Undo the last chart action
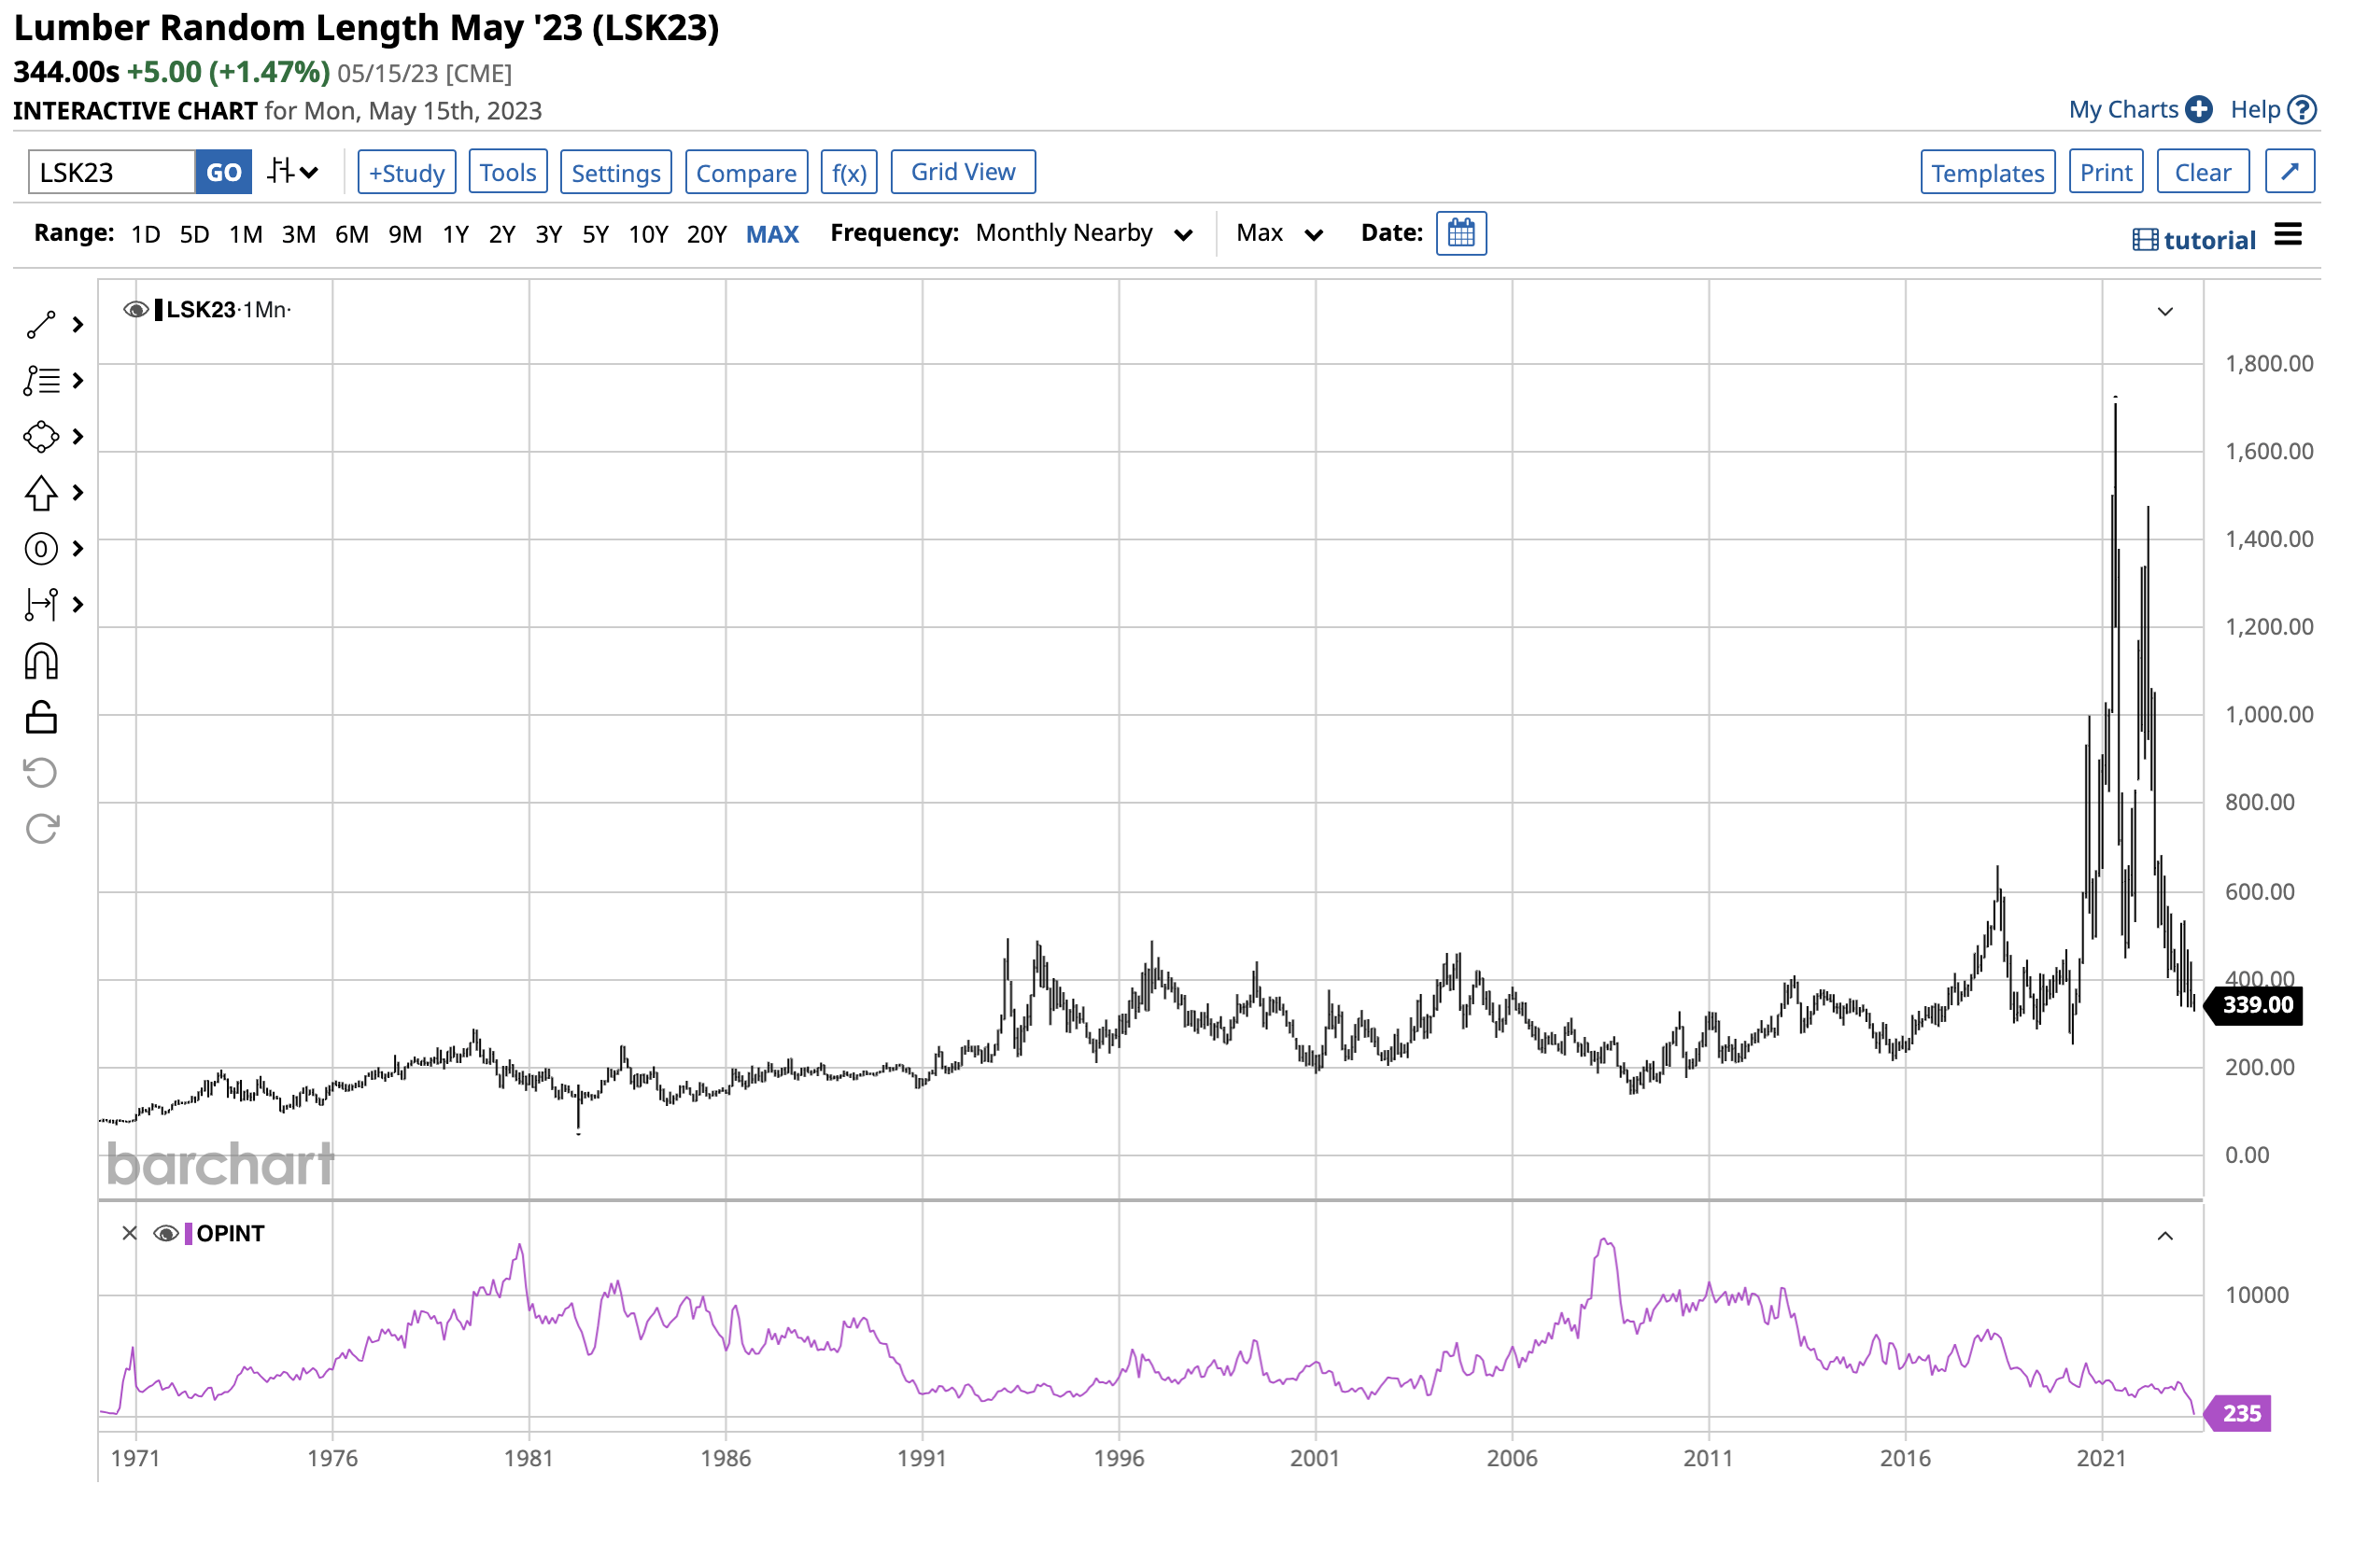This screenshot has width=2368, height=1568. [x=40, y=771]
